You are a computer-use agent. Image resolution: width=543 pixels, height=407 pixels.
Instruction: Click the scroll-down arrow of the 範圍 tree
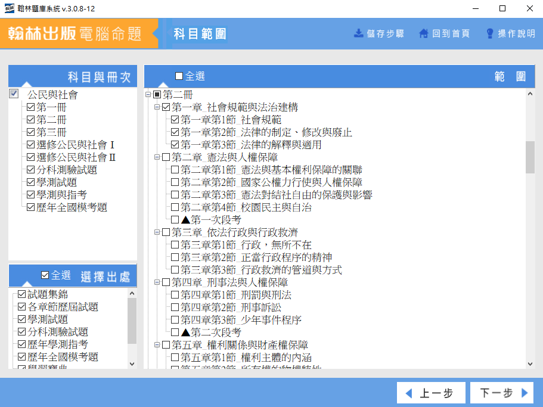click(x=530, y=363)
